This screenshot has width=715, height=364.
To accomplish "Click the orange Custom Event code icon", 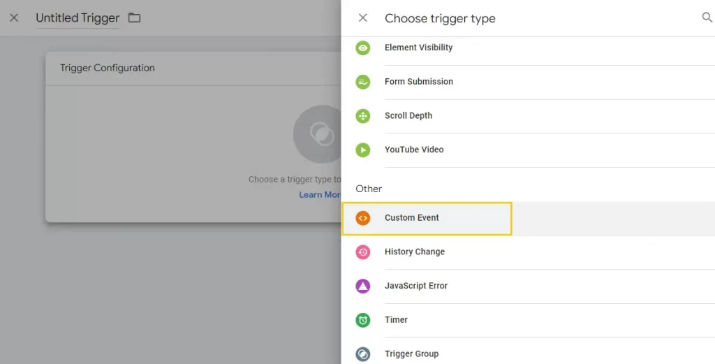I will coord(363,218).
